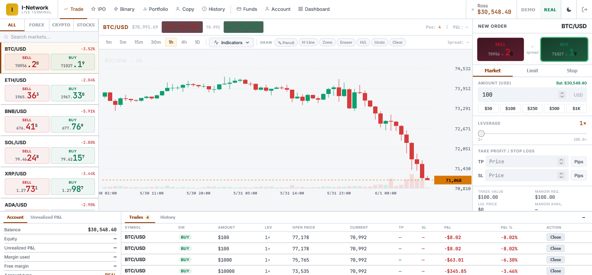Click the Amount field stepper arrows
The width and height of the screenshot is (592, 275).
562,95
